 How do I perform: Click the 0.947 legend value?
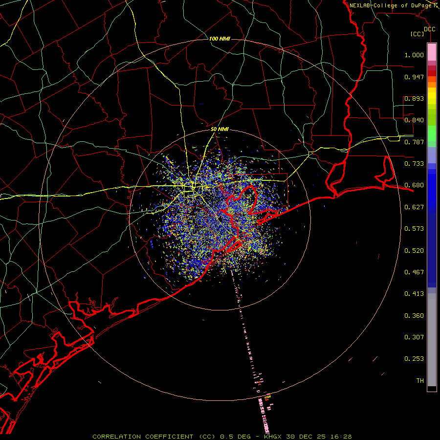414,77
